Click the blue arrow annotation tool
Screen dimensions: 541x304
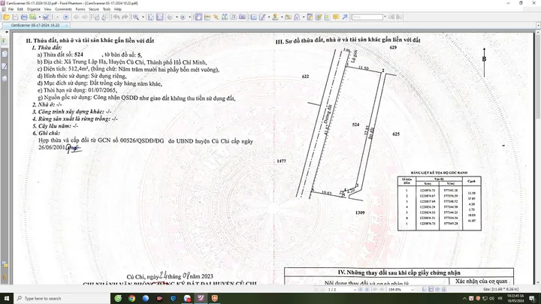pos(344,17)
